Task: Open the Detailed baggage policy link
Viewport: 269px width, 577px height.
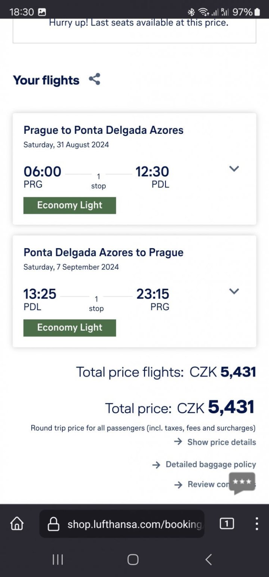Action: (x=210, y=465)
